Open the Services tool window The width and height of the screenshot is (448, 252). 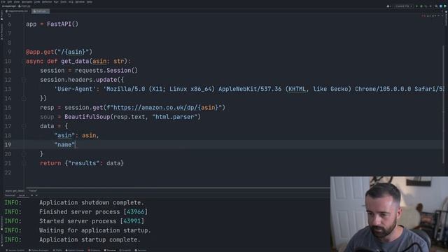pyautogui.click(x=141, y=251)
